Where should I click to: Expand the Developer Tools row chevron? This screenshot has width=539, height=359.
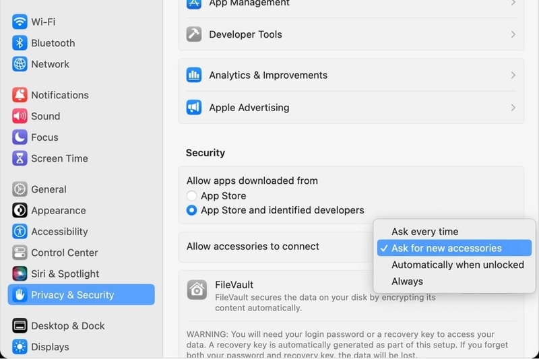point(513,34)
